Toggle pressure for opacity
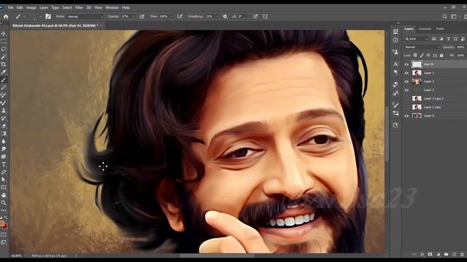The image size is (467, 262). [142, 17]
